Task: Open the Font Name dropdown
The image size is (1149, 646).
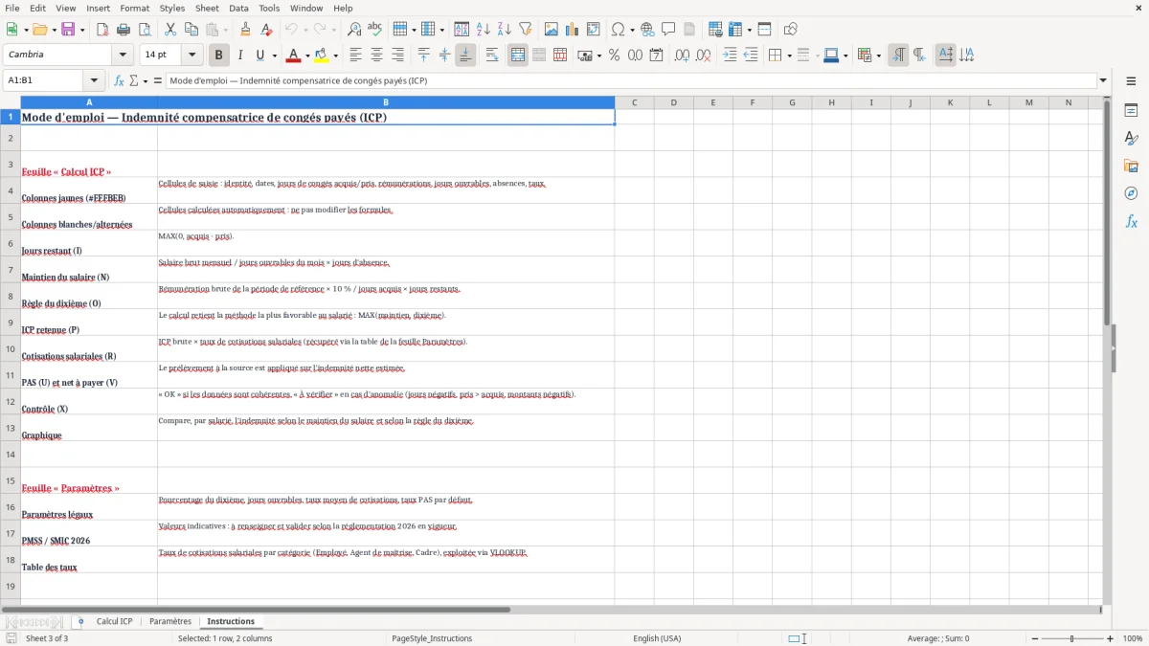Action: tap(122, 56)
